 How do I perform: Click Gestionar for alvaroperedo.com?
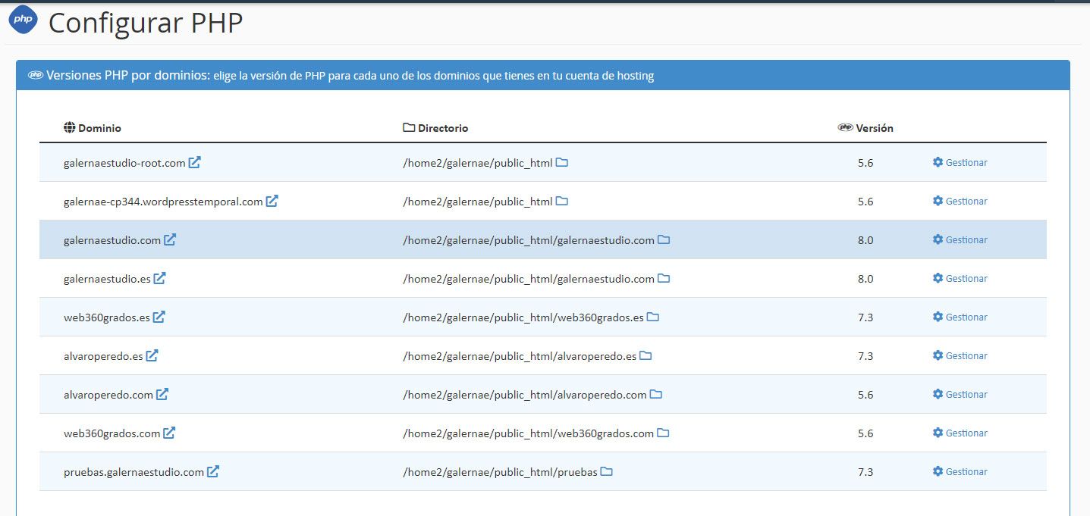tap(960, 394)
